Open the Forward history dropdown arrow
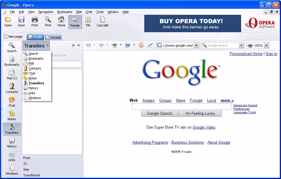 tap(121, 45)
